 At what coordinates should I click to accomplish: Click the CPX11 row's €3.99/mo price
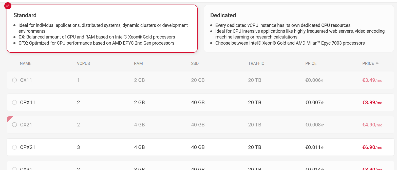coord(372,103)
